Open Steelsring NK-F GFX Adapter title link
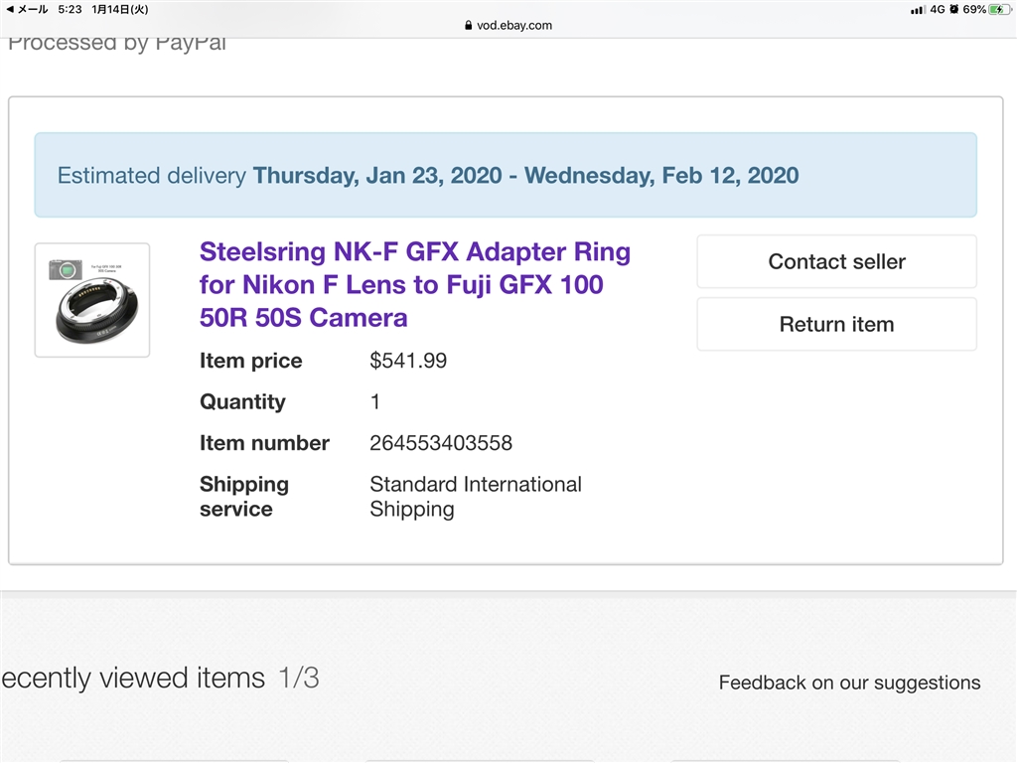The image size is (1017, 763). [414, 284]
